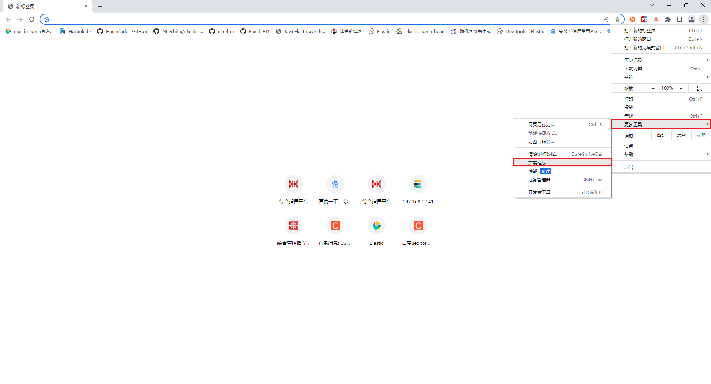Click 设置 in the Chrome menu
Image resolution: width=711 pixels, height=384 pixels.
(629, 146)
